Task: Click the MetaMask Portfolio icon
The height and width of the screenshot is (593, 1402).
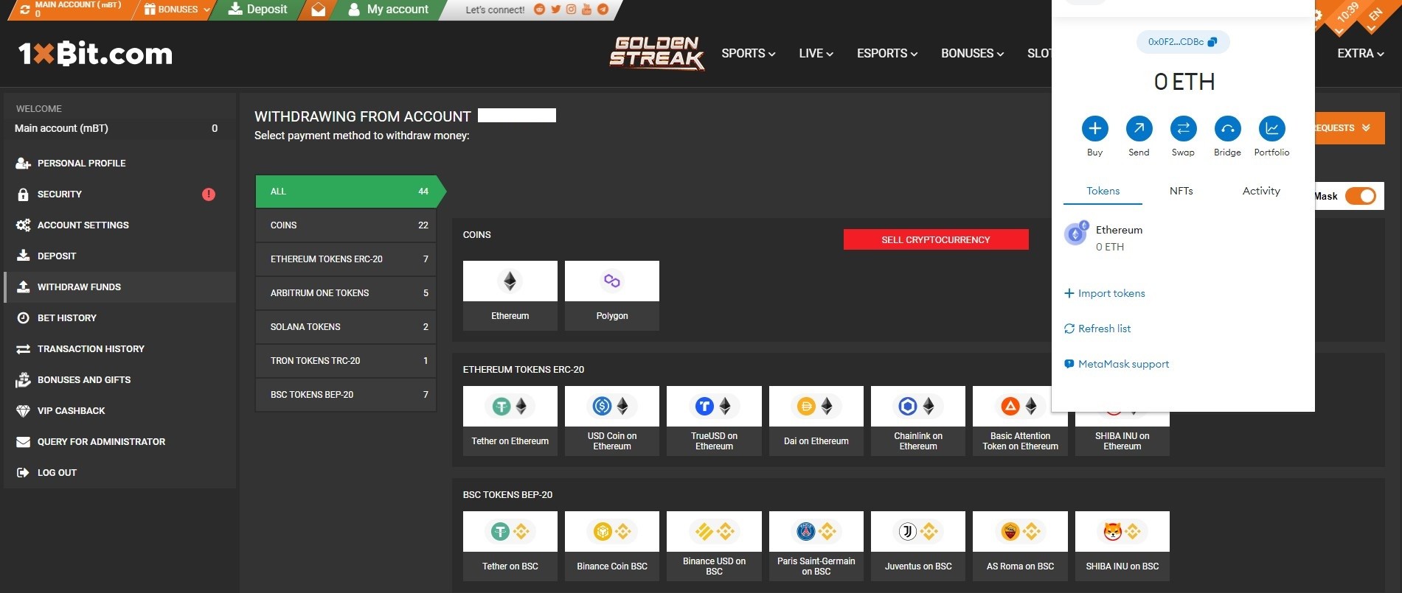Action: 1271,128
